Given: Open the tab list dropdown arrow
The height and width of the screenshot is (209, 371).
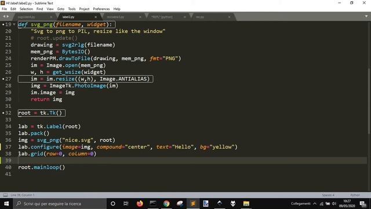Looking at the screenshot, I should 366,16.
